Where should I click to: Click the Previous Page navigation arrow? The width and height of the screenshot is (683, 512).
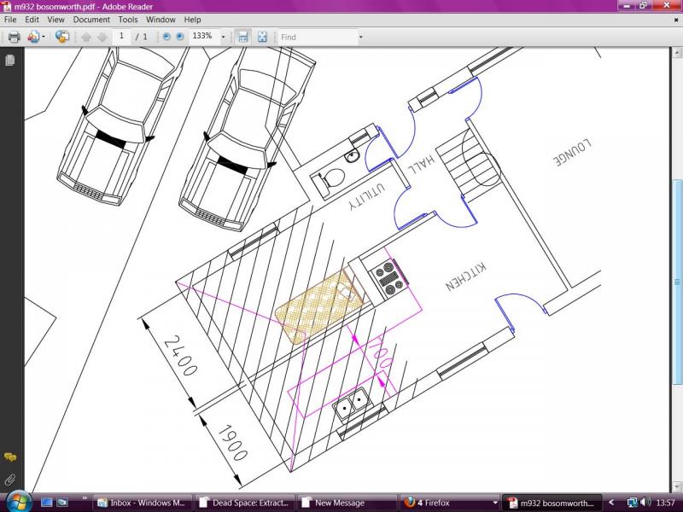tap(85, 38)
